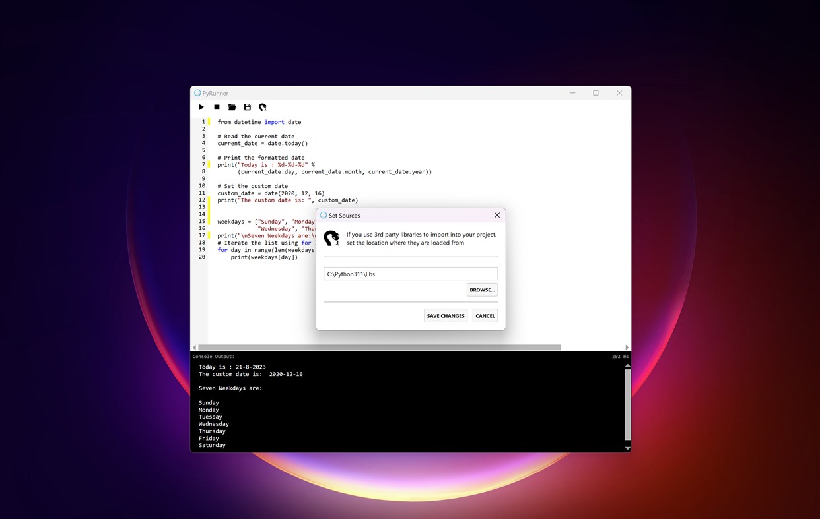Run the Python script
The image size is (820, 519).
[201, 107]
